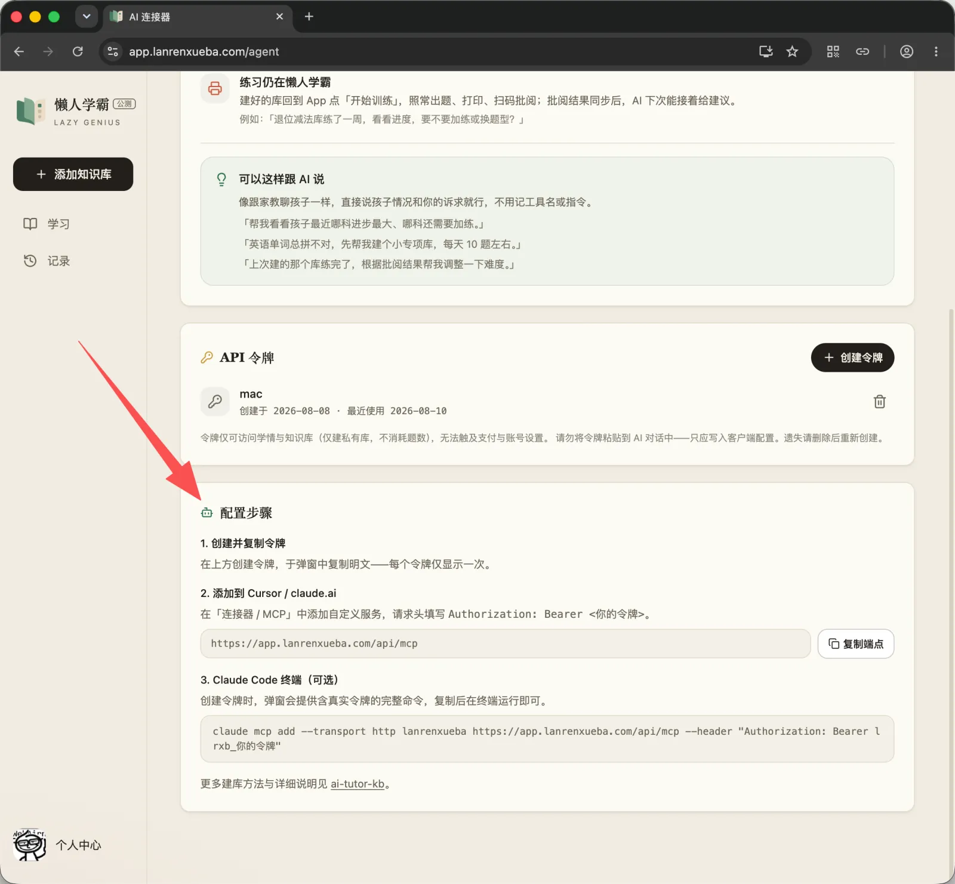The width and height of the screenshot is (955, 884).
Task: Click the macOS green zoom window button
Action: coord(54,17)
